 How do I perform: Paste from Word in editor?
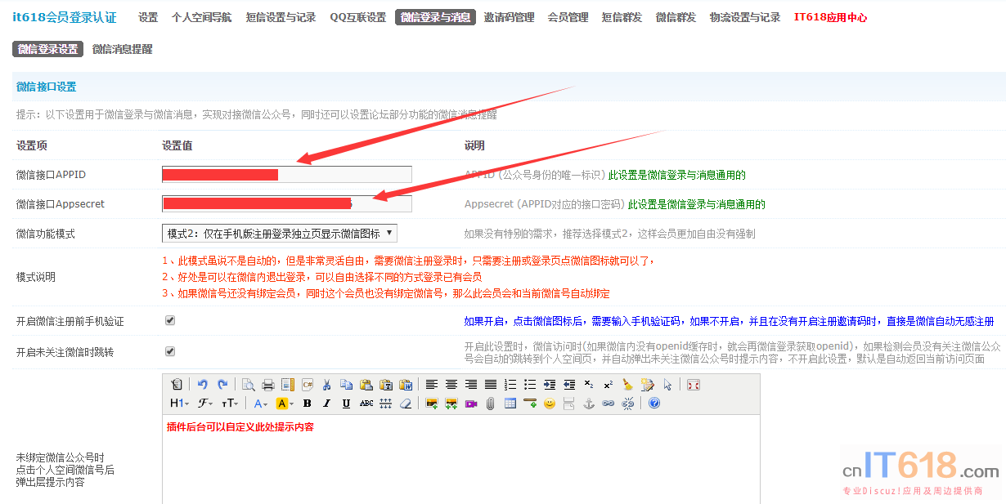tap(406, 385)
